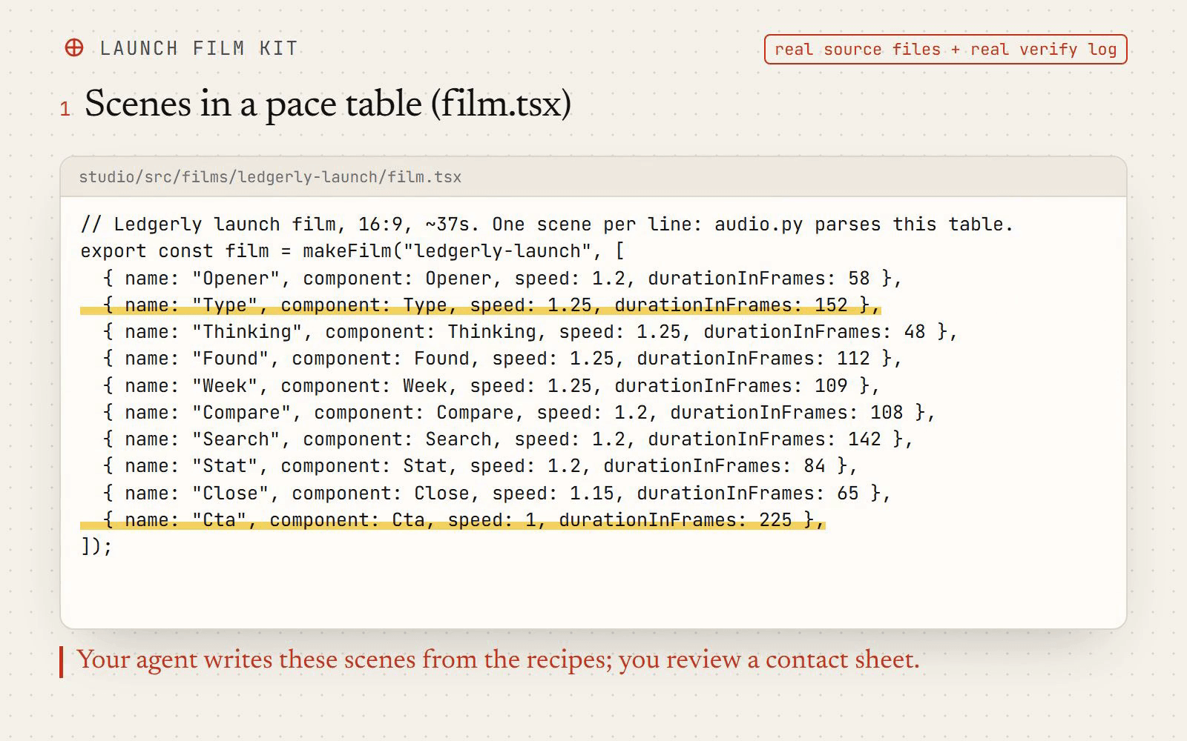Click the "Opener" scene code line
The height and width of the screenshot is (741, 1187).
502,279
